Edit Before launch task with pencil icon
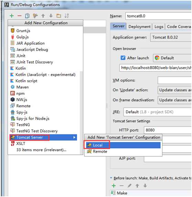 (129, 186)
